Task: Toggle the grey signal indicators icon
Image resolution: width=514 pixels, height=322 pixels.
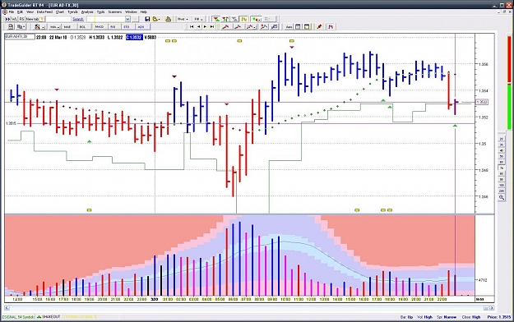Action: tap(234, 19)
